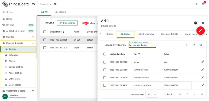Click Devices breadcrumb link
209x101 pixels.
pos(44,4)
